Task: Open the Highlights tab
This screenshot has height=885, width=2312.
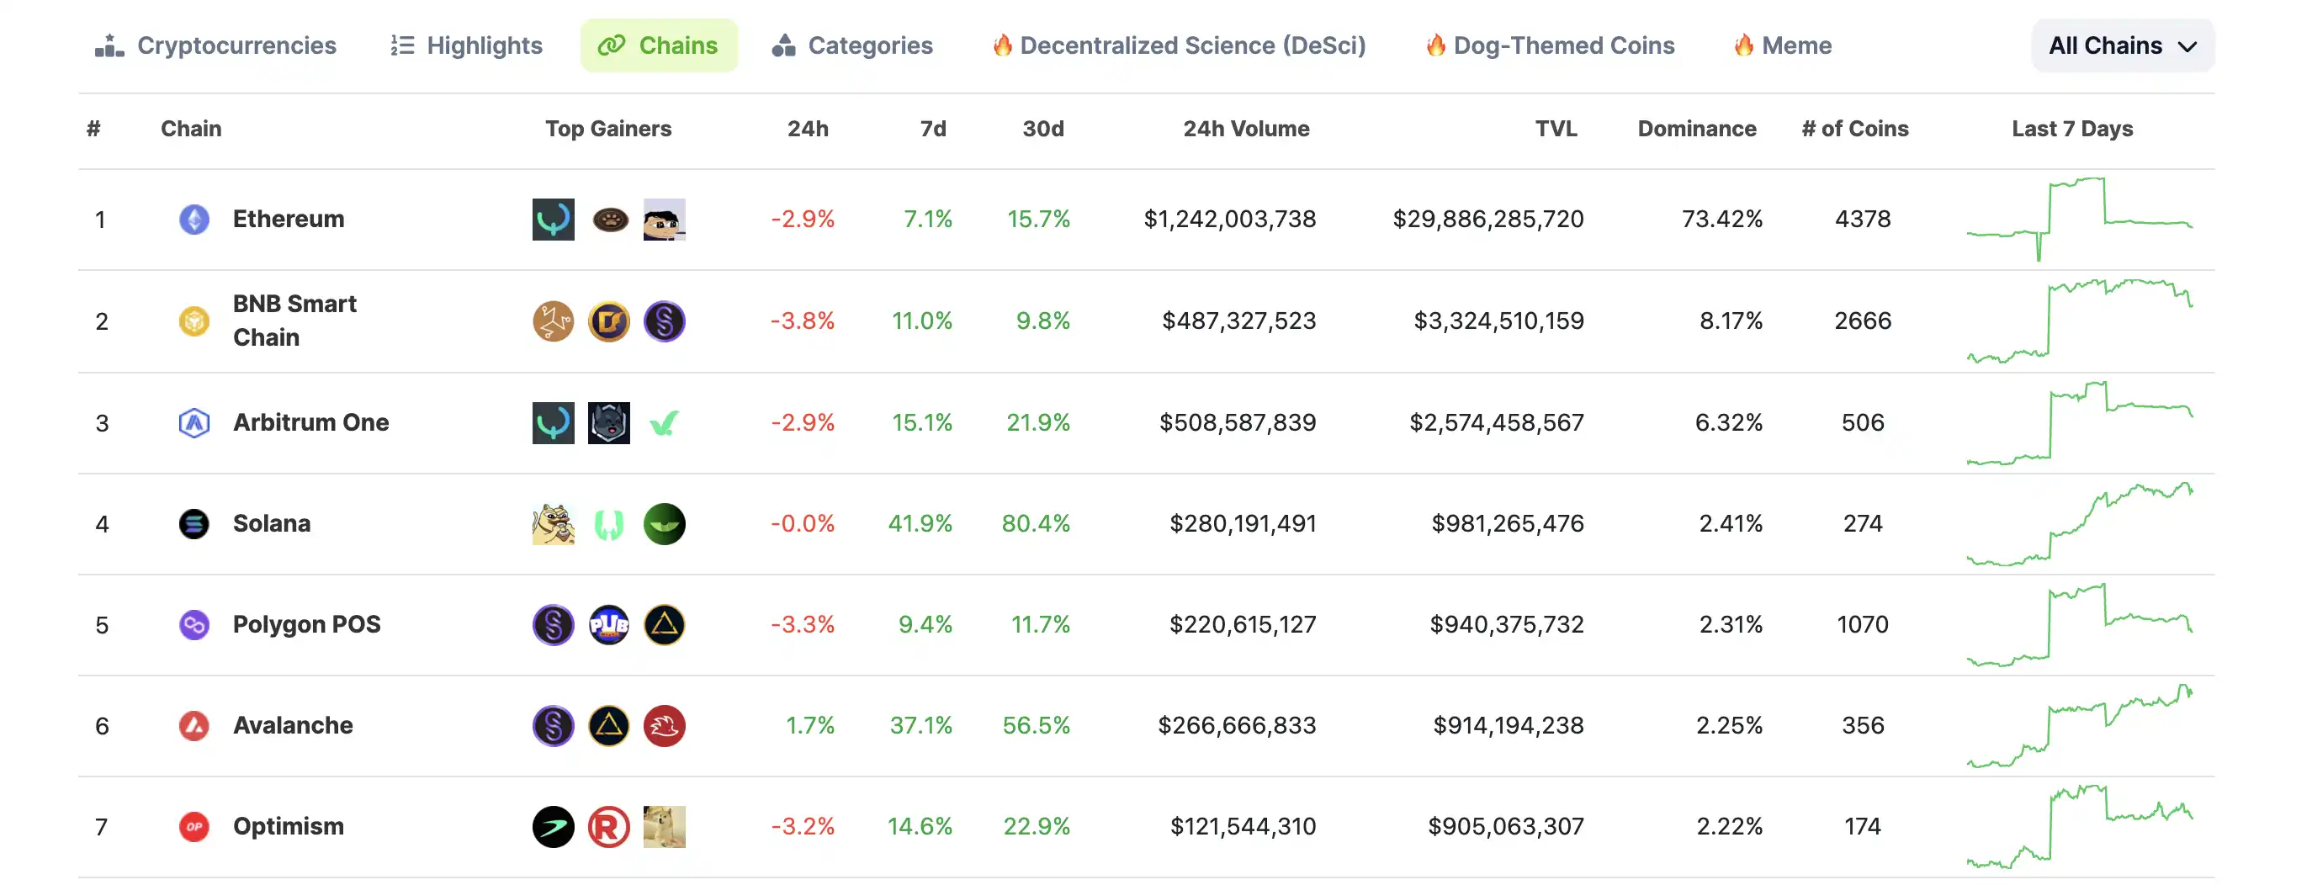Action: [467, 45]
